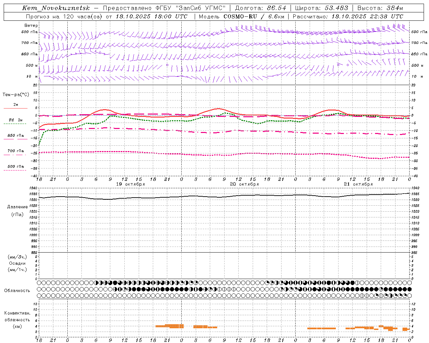Click the red '2м' legend line sample
429x343 pixels.
click(x=15, y=108)
